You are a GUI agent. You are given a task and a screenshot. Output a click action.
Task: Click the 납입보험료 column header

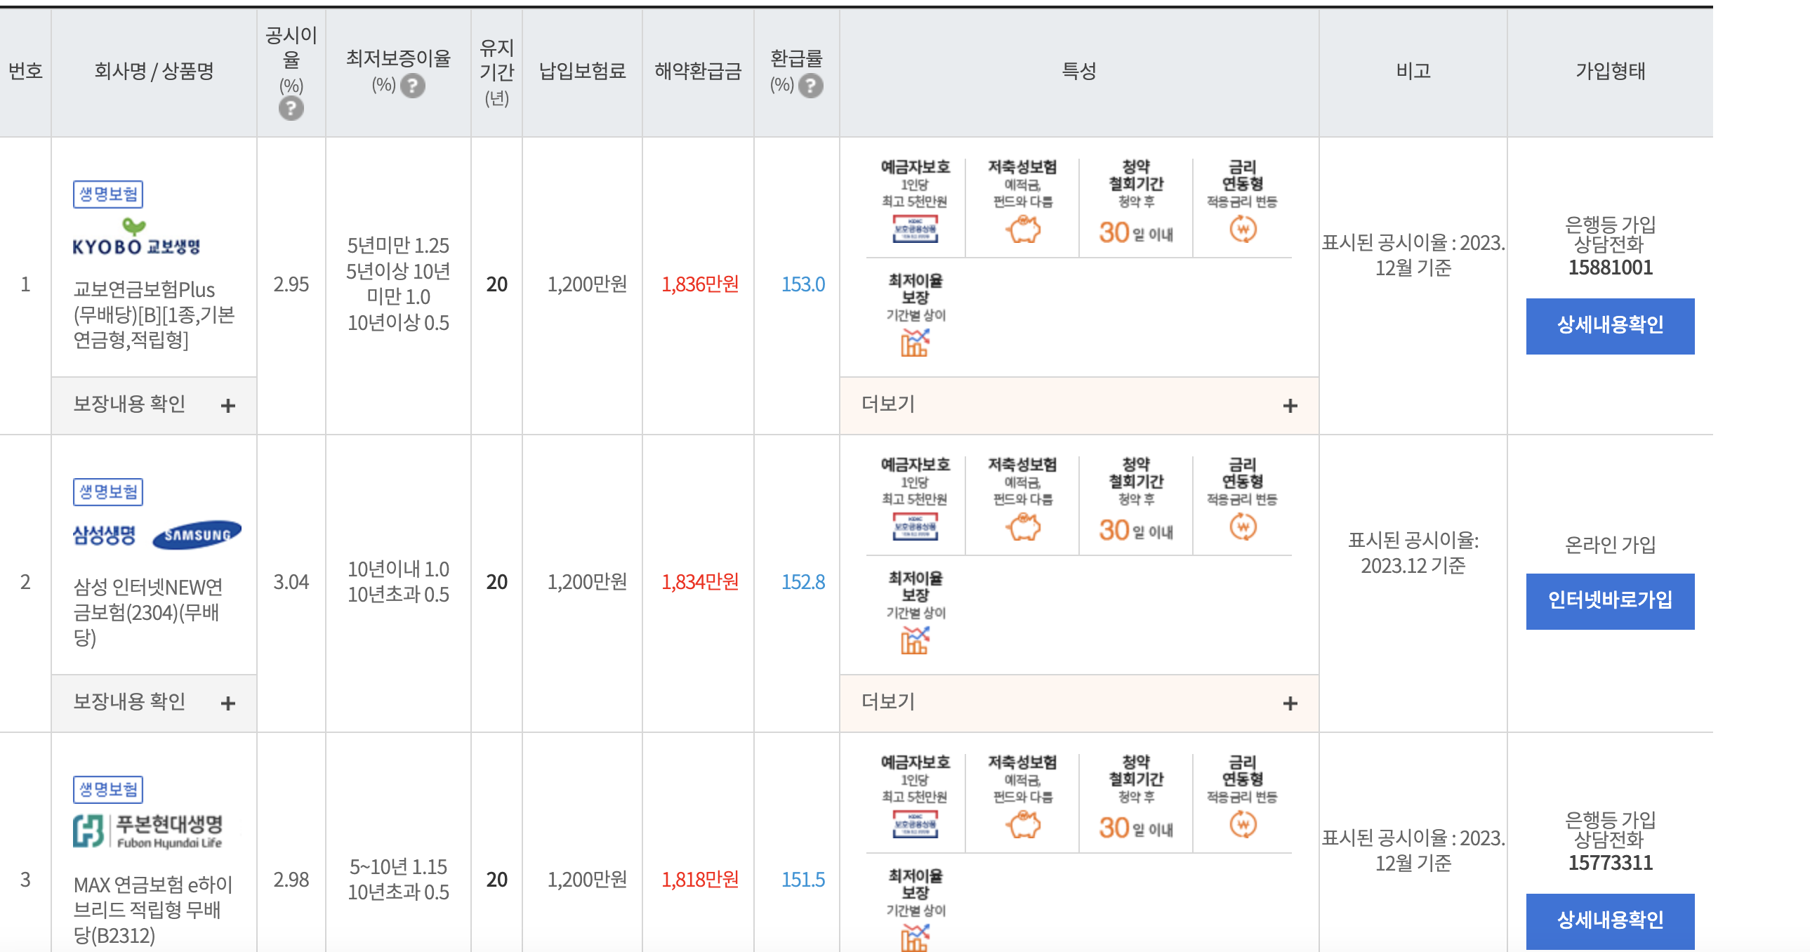[582, 71]
